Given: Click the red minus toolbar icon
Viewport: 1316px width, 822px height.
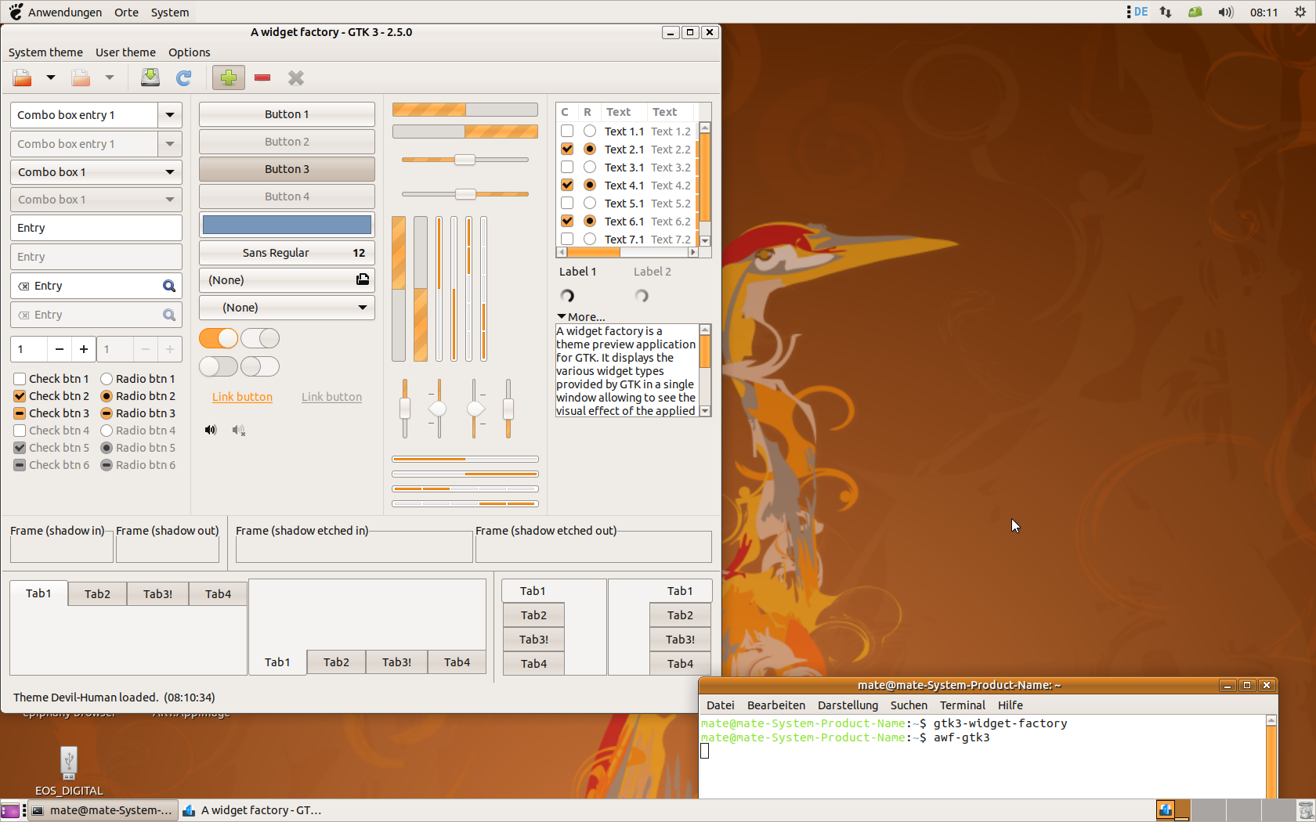Looking at the screenshot, I should click(262, 78).
